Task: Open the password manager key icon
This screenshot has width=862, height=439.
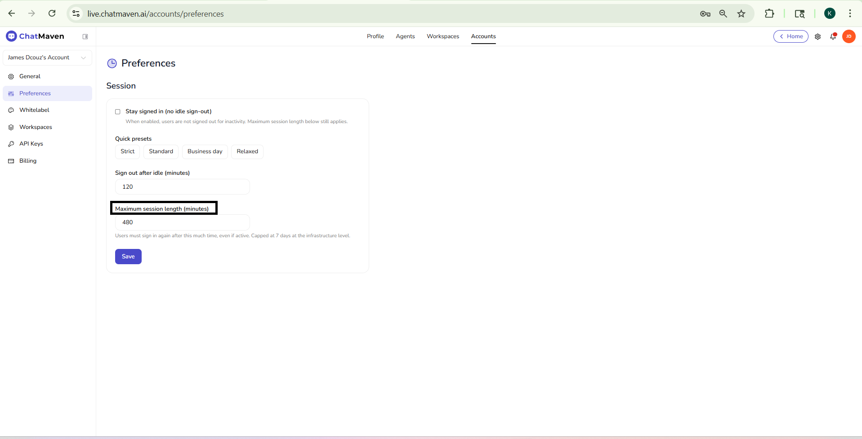Action: (705, 14)
